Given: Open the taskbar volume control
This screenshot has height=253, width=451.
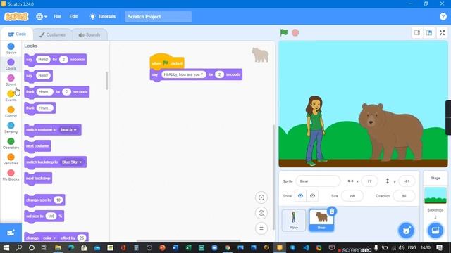Looking at the screenshot, I should 402,248.
